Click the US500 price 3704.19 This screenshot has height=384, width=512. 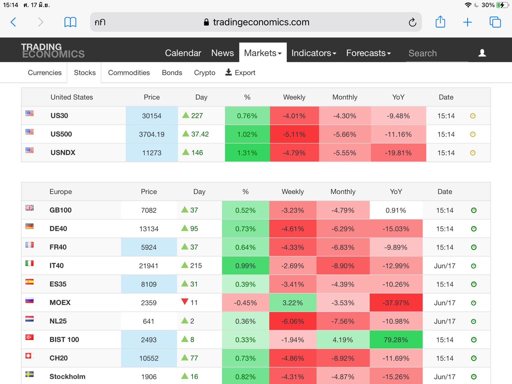pyautogui.click(x=152, y=134)
